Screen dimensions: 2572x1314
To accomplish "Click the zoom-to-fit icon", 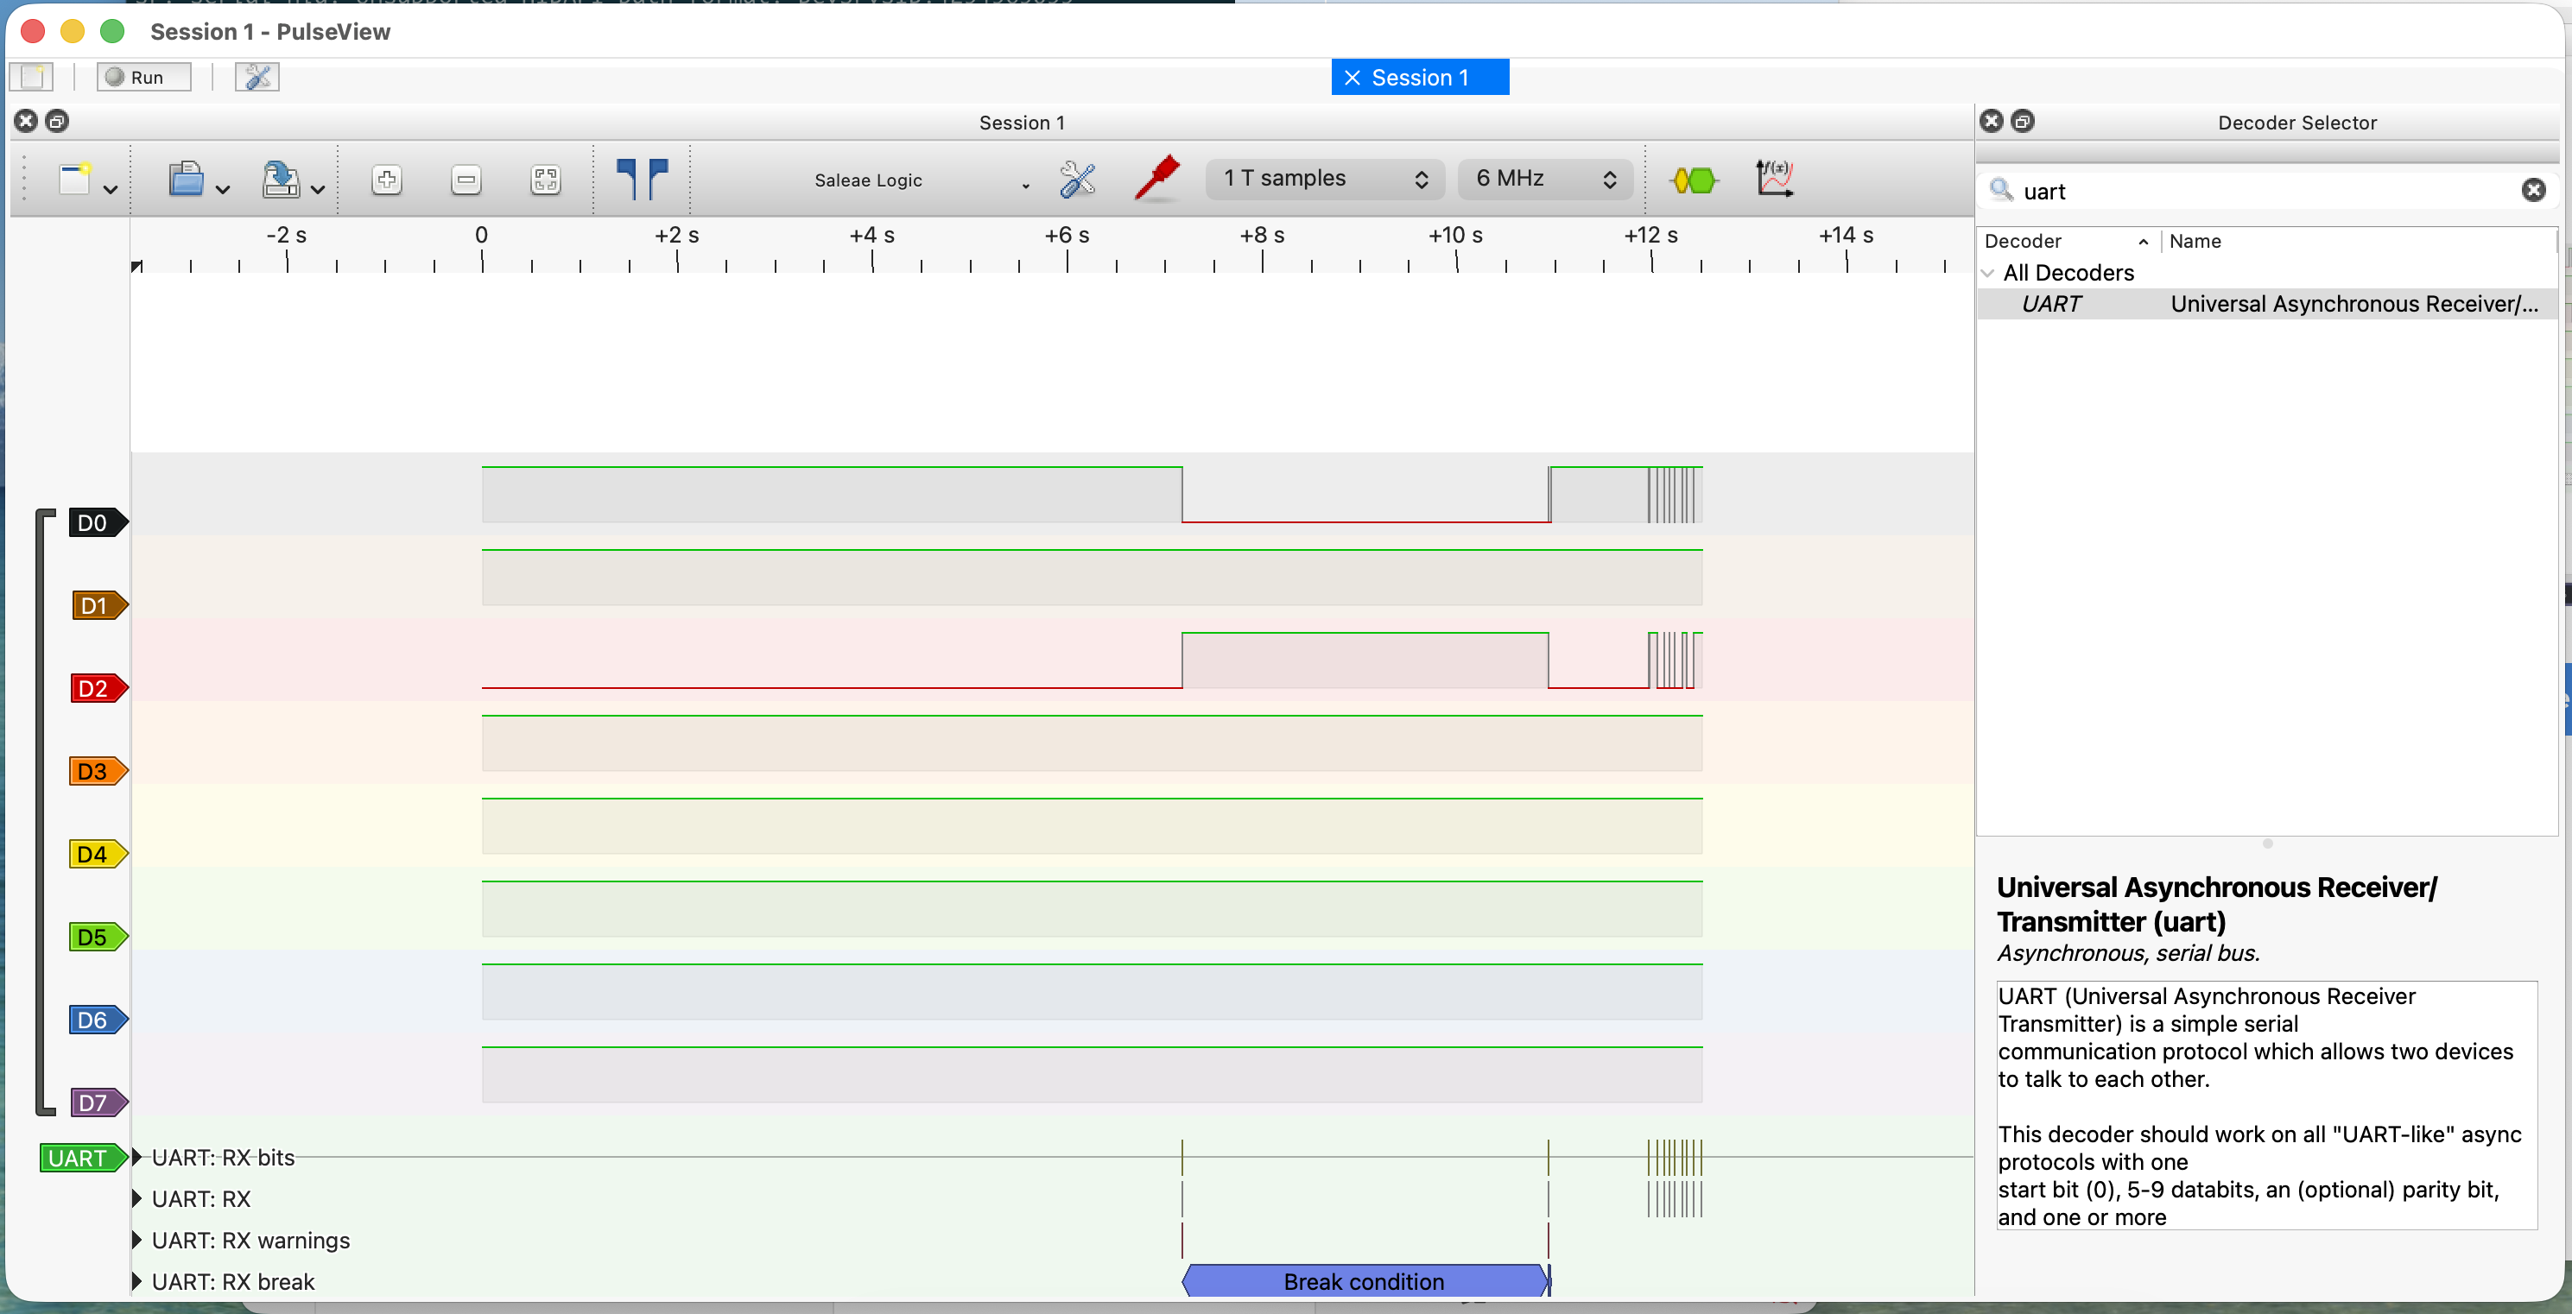I will pos(544,180).
